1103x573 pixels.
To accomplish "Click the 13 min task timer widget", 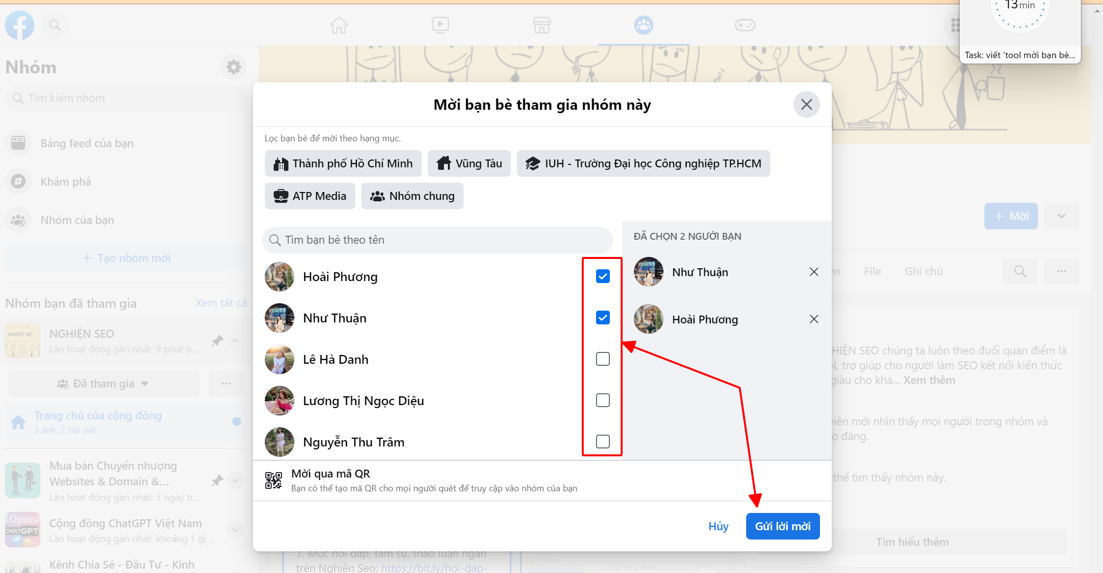I will [1020, 31].
